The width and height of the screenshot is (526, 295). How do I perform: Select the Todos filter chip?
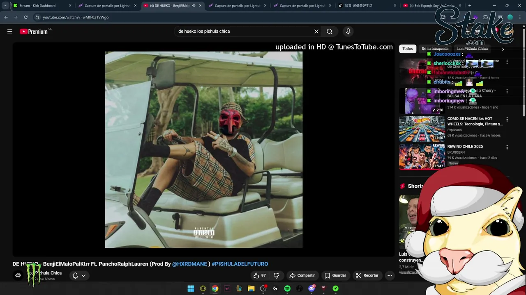408,49
